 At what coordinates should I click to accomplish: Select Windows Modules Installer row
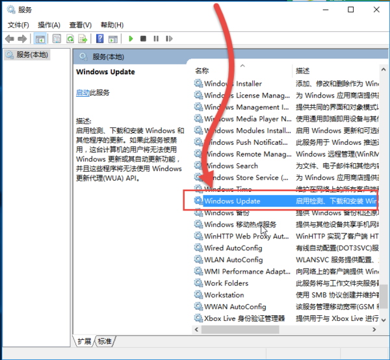pos(286,131)
